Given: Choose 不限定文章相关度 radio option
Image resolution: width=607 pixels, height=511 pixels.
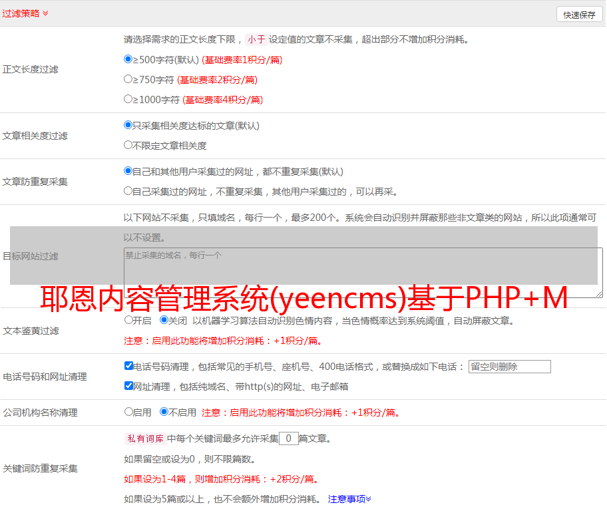Looking at the screenshot, I should 128,145.
